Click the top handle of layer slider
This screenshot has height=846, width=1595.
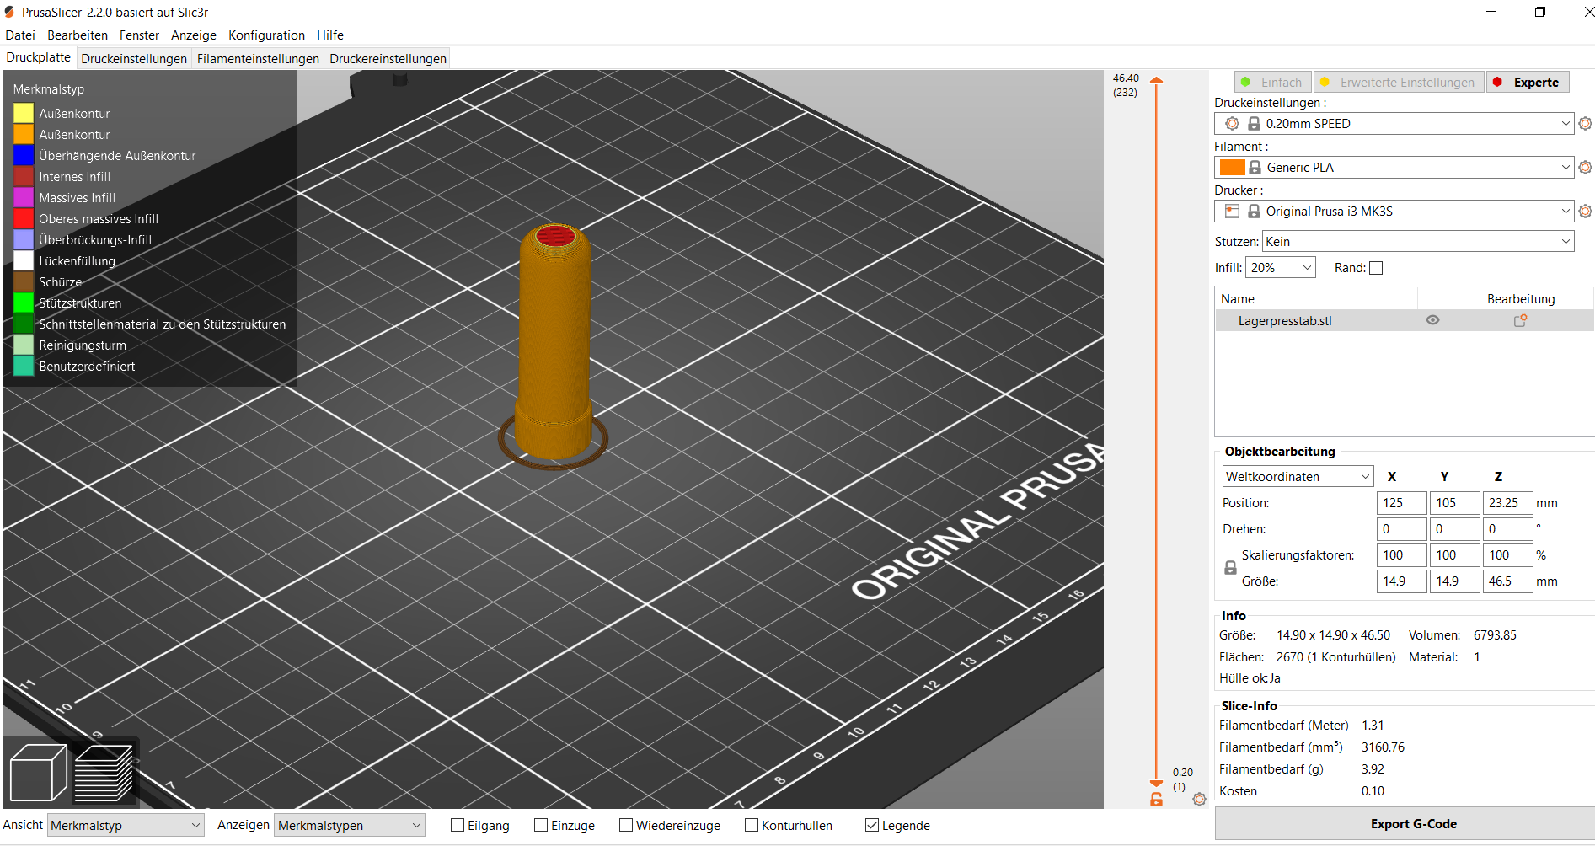coord(1157,81)
